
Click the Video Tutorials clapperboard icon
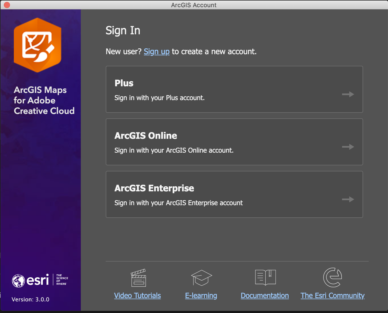(138, 278)
